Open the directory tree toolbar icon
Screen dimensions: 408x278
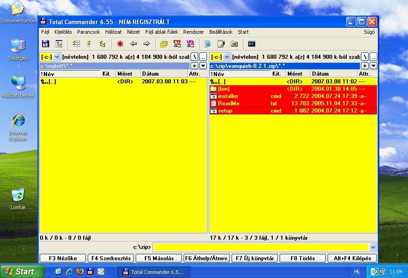click(x=59, y=44)
